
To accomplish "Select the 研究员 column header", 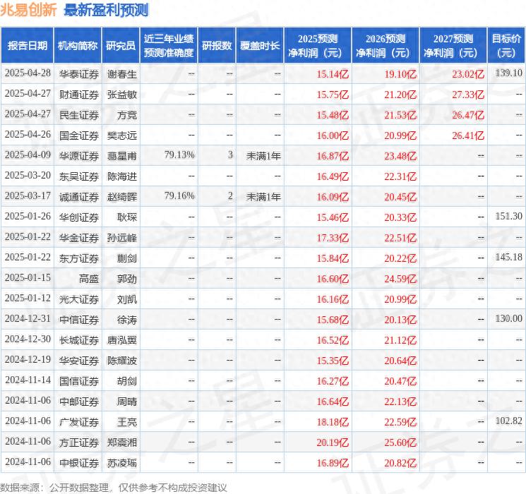I will tap(121, 46).
